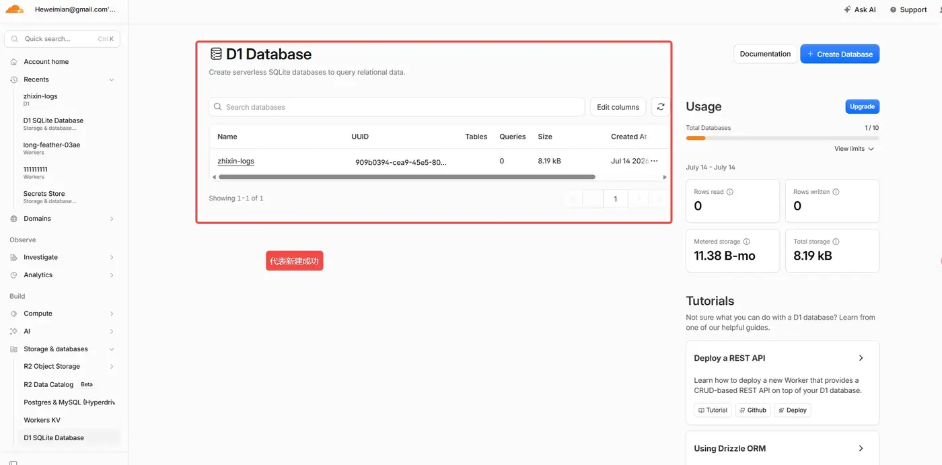Show info for Rows written

click(x=836, y=192)
